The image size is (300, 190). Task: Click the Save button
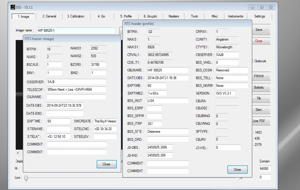(261, 30)
